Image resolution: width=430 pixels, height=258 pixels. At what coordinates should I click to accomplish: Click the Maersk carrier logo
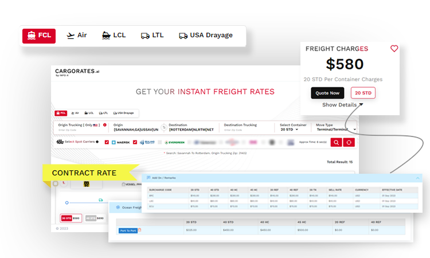point(120,142)
